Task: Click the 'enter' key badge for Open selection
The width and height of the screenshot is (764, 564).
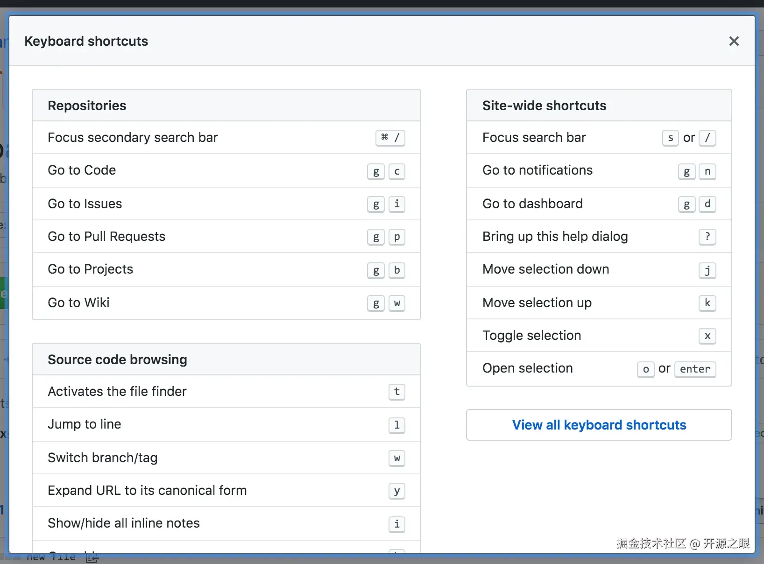Action: click(694, 369)
